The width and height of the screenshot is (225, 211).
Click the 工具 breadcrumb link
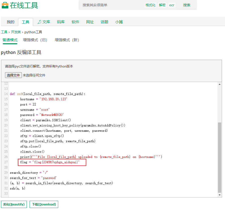point(4,32)
